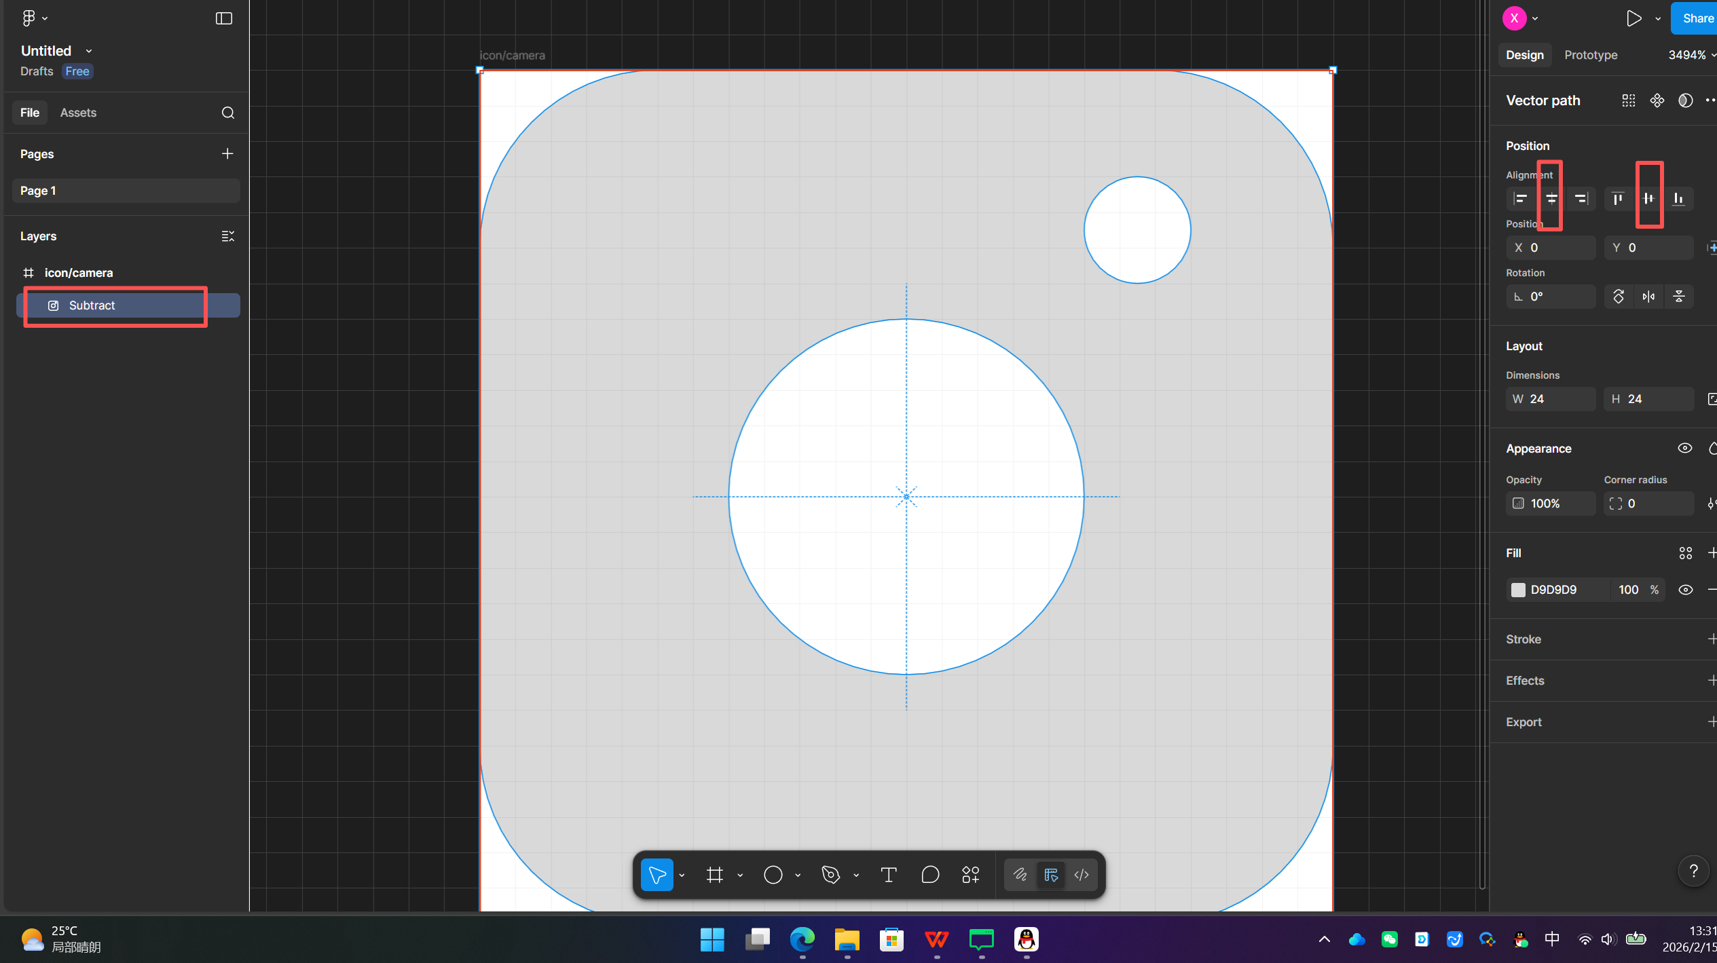Toggle fill visibility eye for D9D9D9
The width and height of the screenshot is (1717, 963).
(x=1685, y=590)
